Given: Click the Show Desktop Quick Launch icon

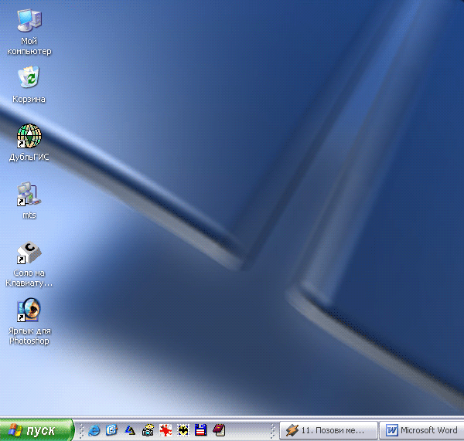Looking at the screenshot, I should click(112, 430).
